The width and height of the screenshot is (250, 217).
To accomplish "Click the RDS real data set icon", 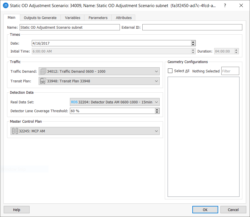I will pos(74,102).
